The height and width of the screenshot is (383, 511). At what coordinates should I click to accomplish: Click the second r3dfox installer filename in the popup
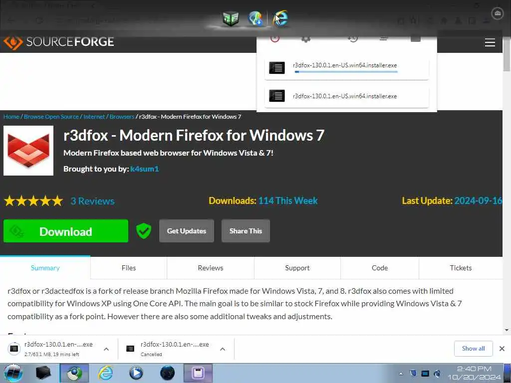pyautogui.click(x=345, y=96)
